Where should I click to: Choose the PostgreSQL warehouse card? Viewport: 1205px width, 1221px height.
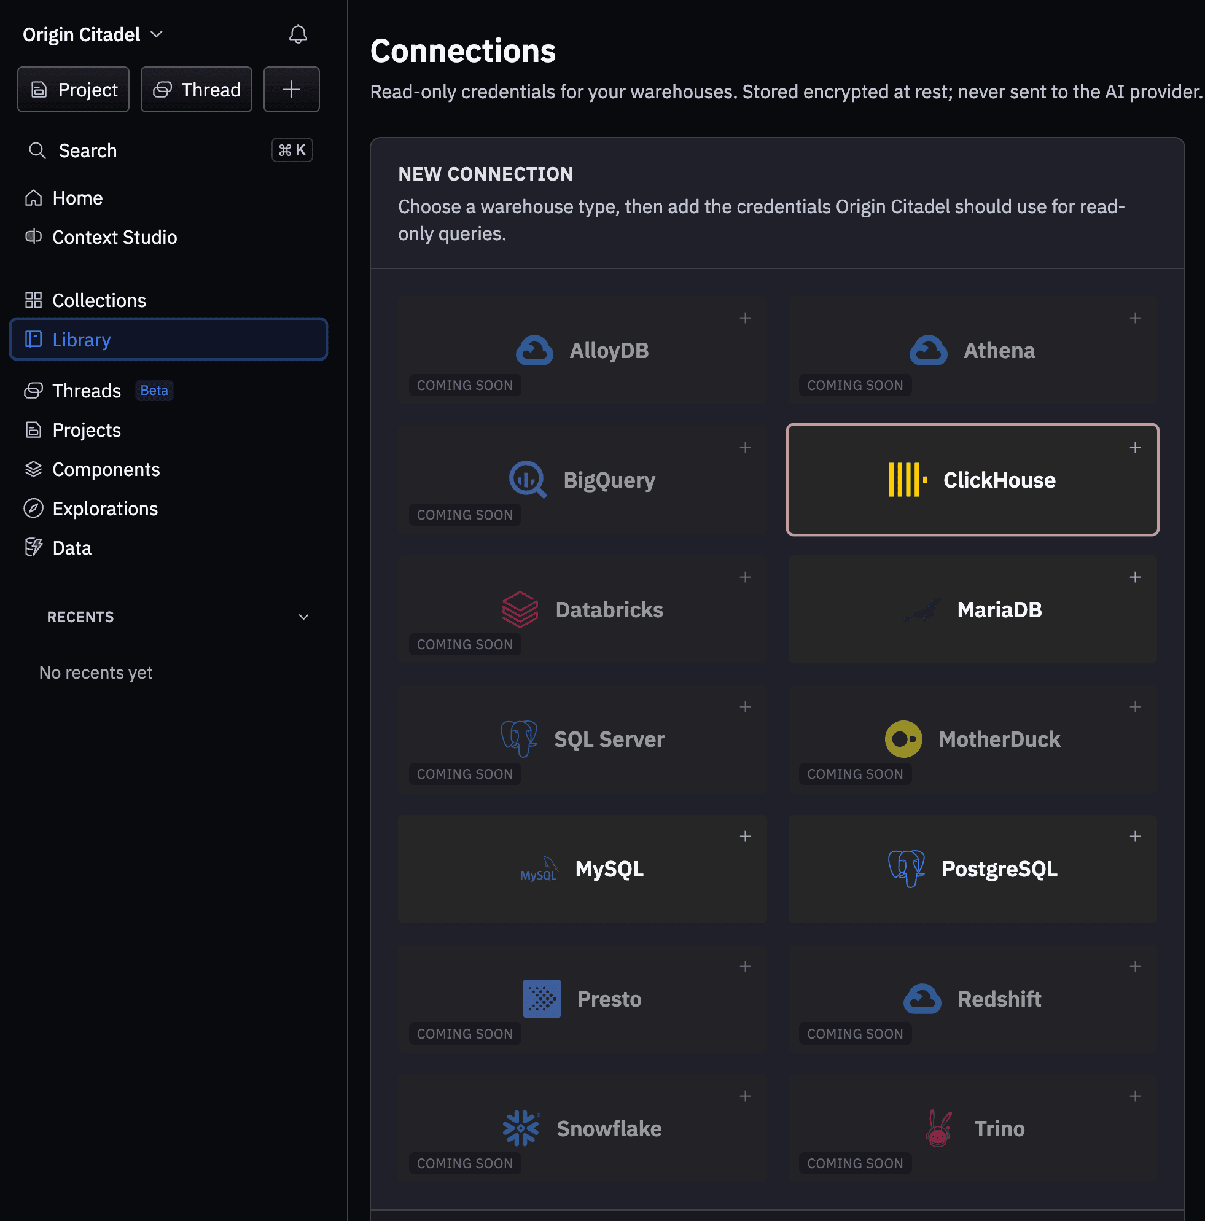[972, 869]
